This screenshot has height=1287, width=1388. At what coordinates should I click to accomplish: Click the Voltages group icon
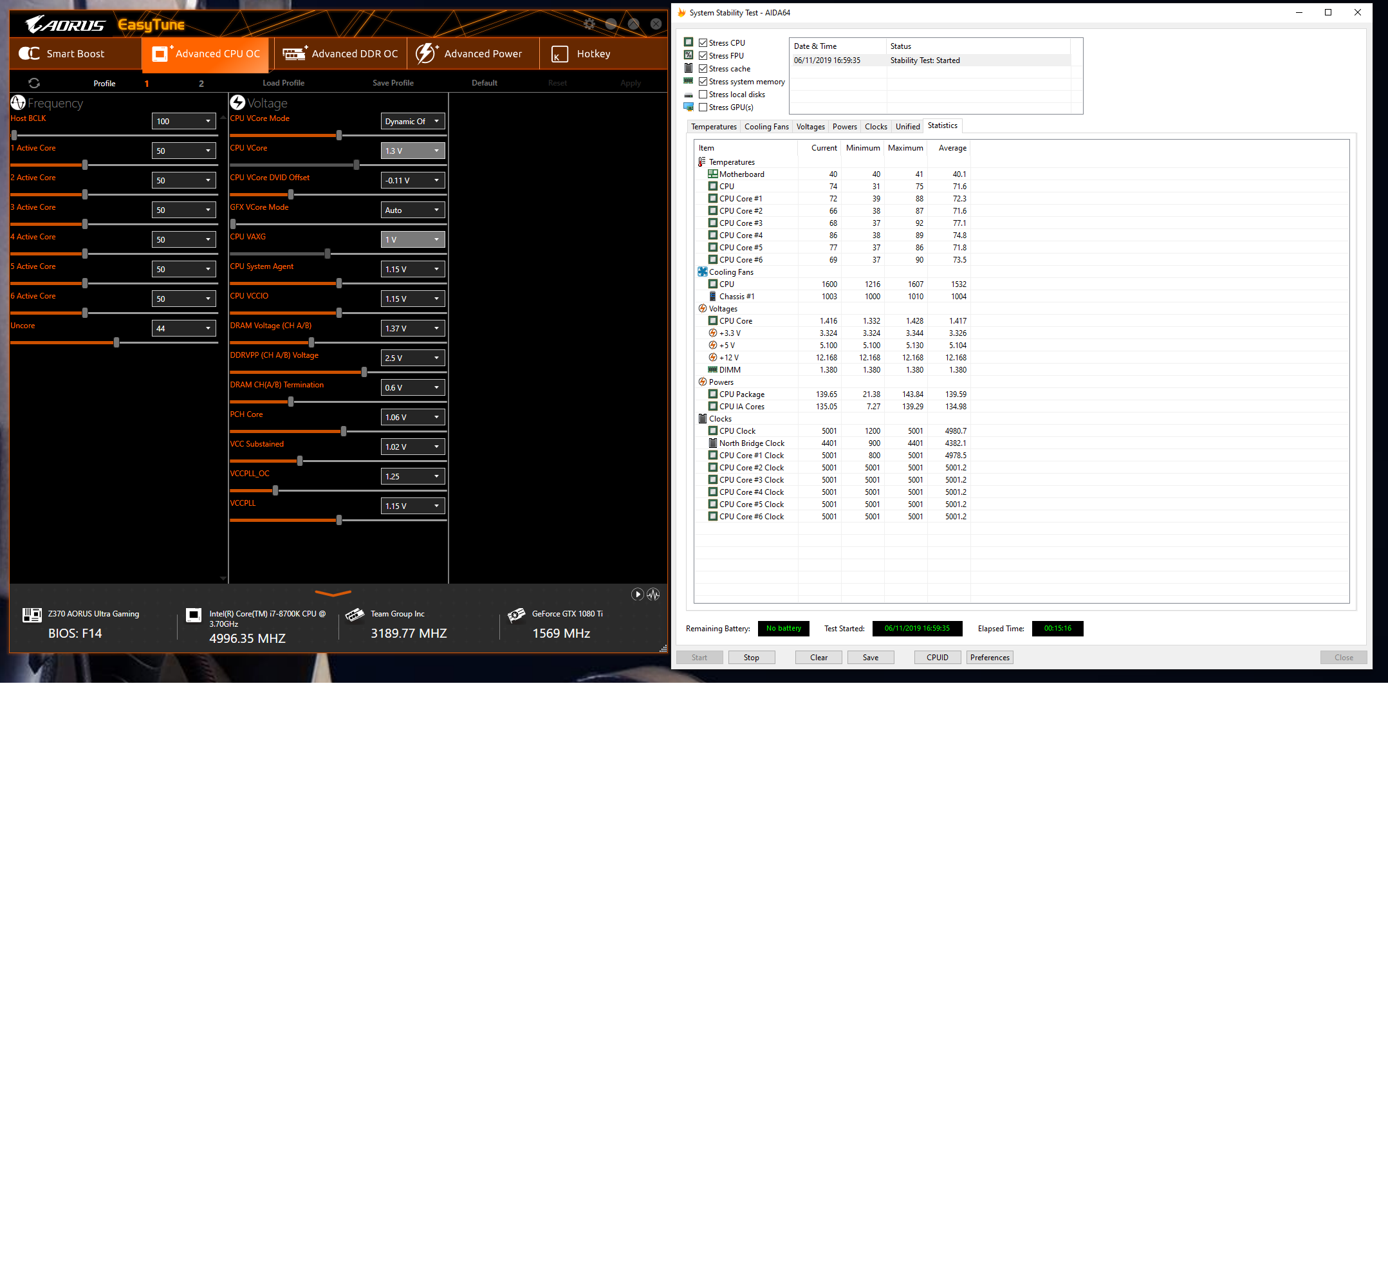tap(702, 308)
